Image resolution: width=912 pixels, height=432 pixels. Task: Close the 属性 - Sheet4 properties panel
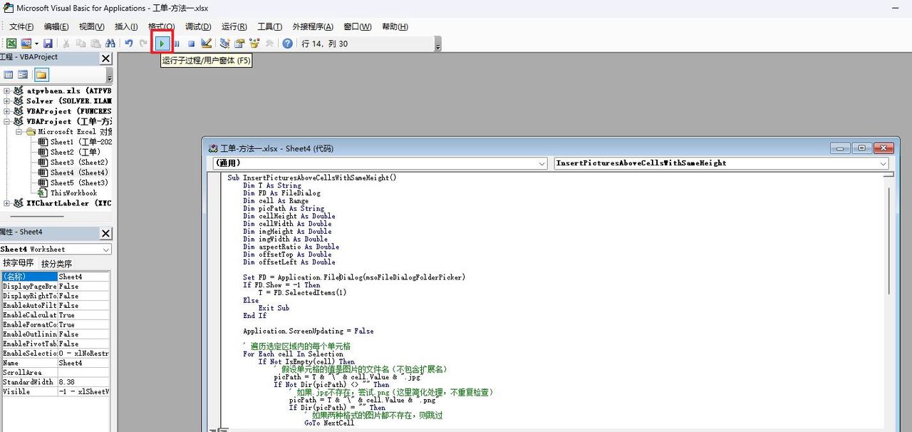105,233
